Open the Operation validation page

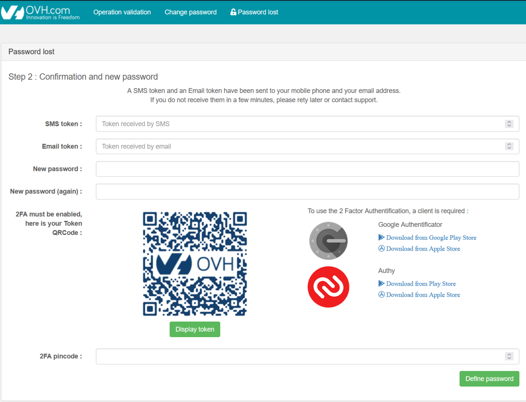pos(122,12)
